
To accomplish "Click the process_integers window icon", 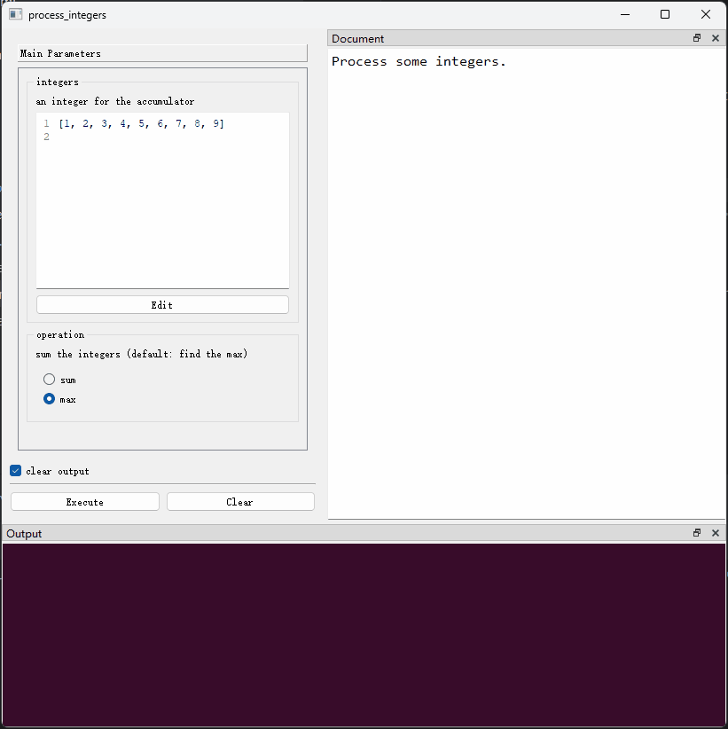I will click(15, 14).
